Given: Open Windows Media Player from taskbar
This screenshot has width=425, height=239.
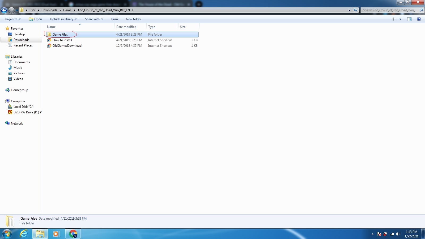Looking at the screenshot, I should point(56,234).
